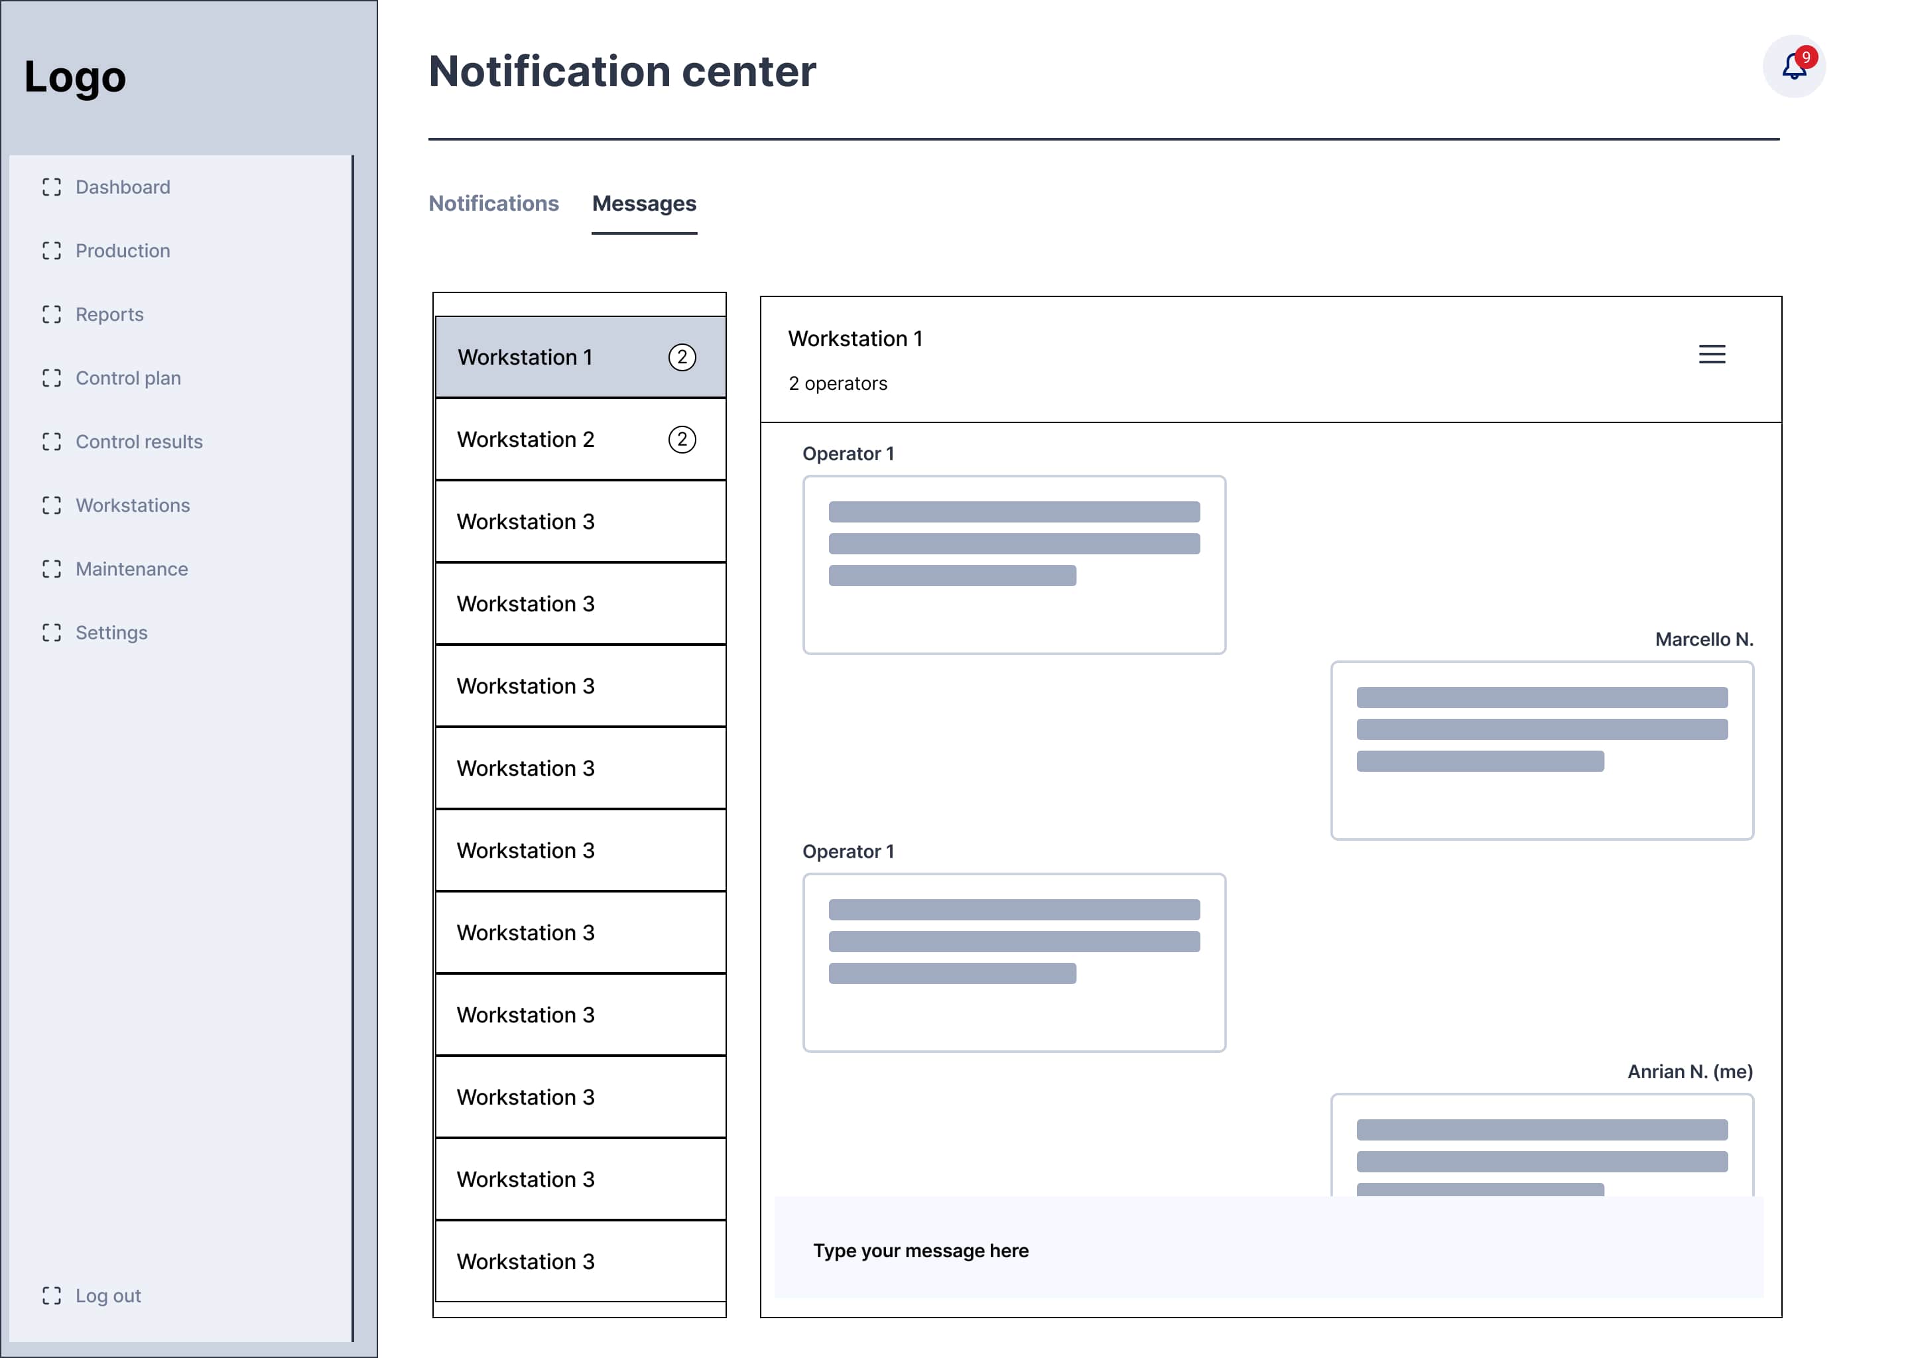Click the Workstations sidebar icon

[52, 505]
